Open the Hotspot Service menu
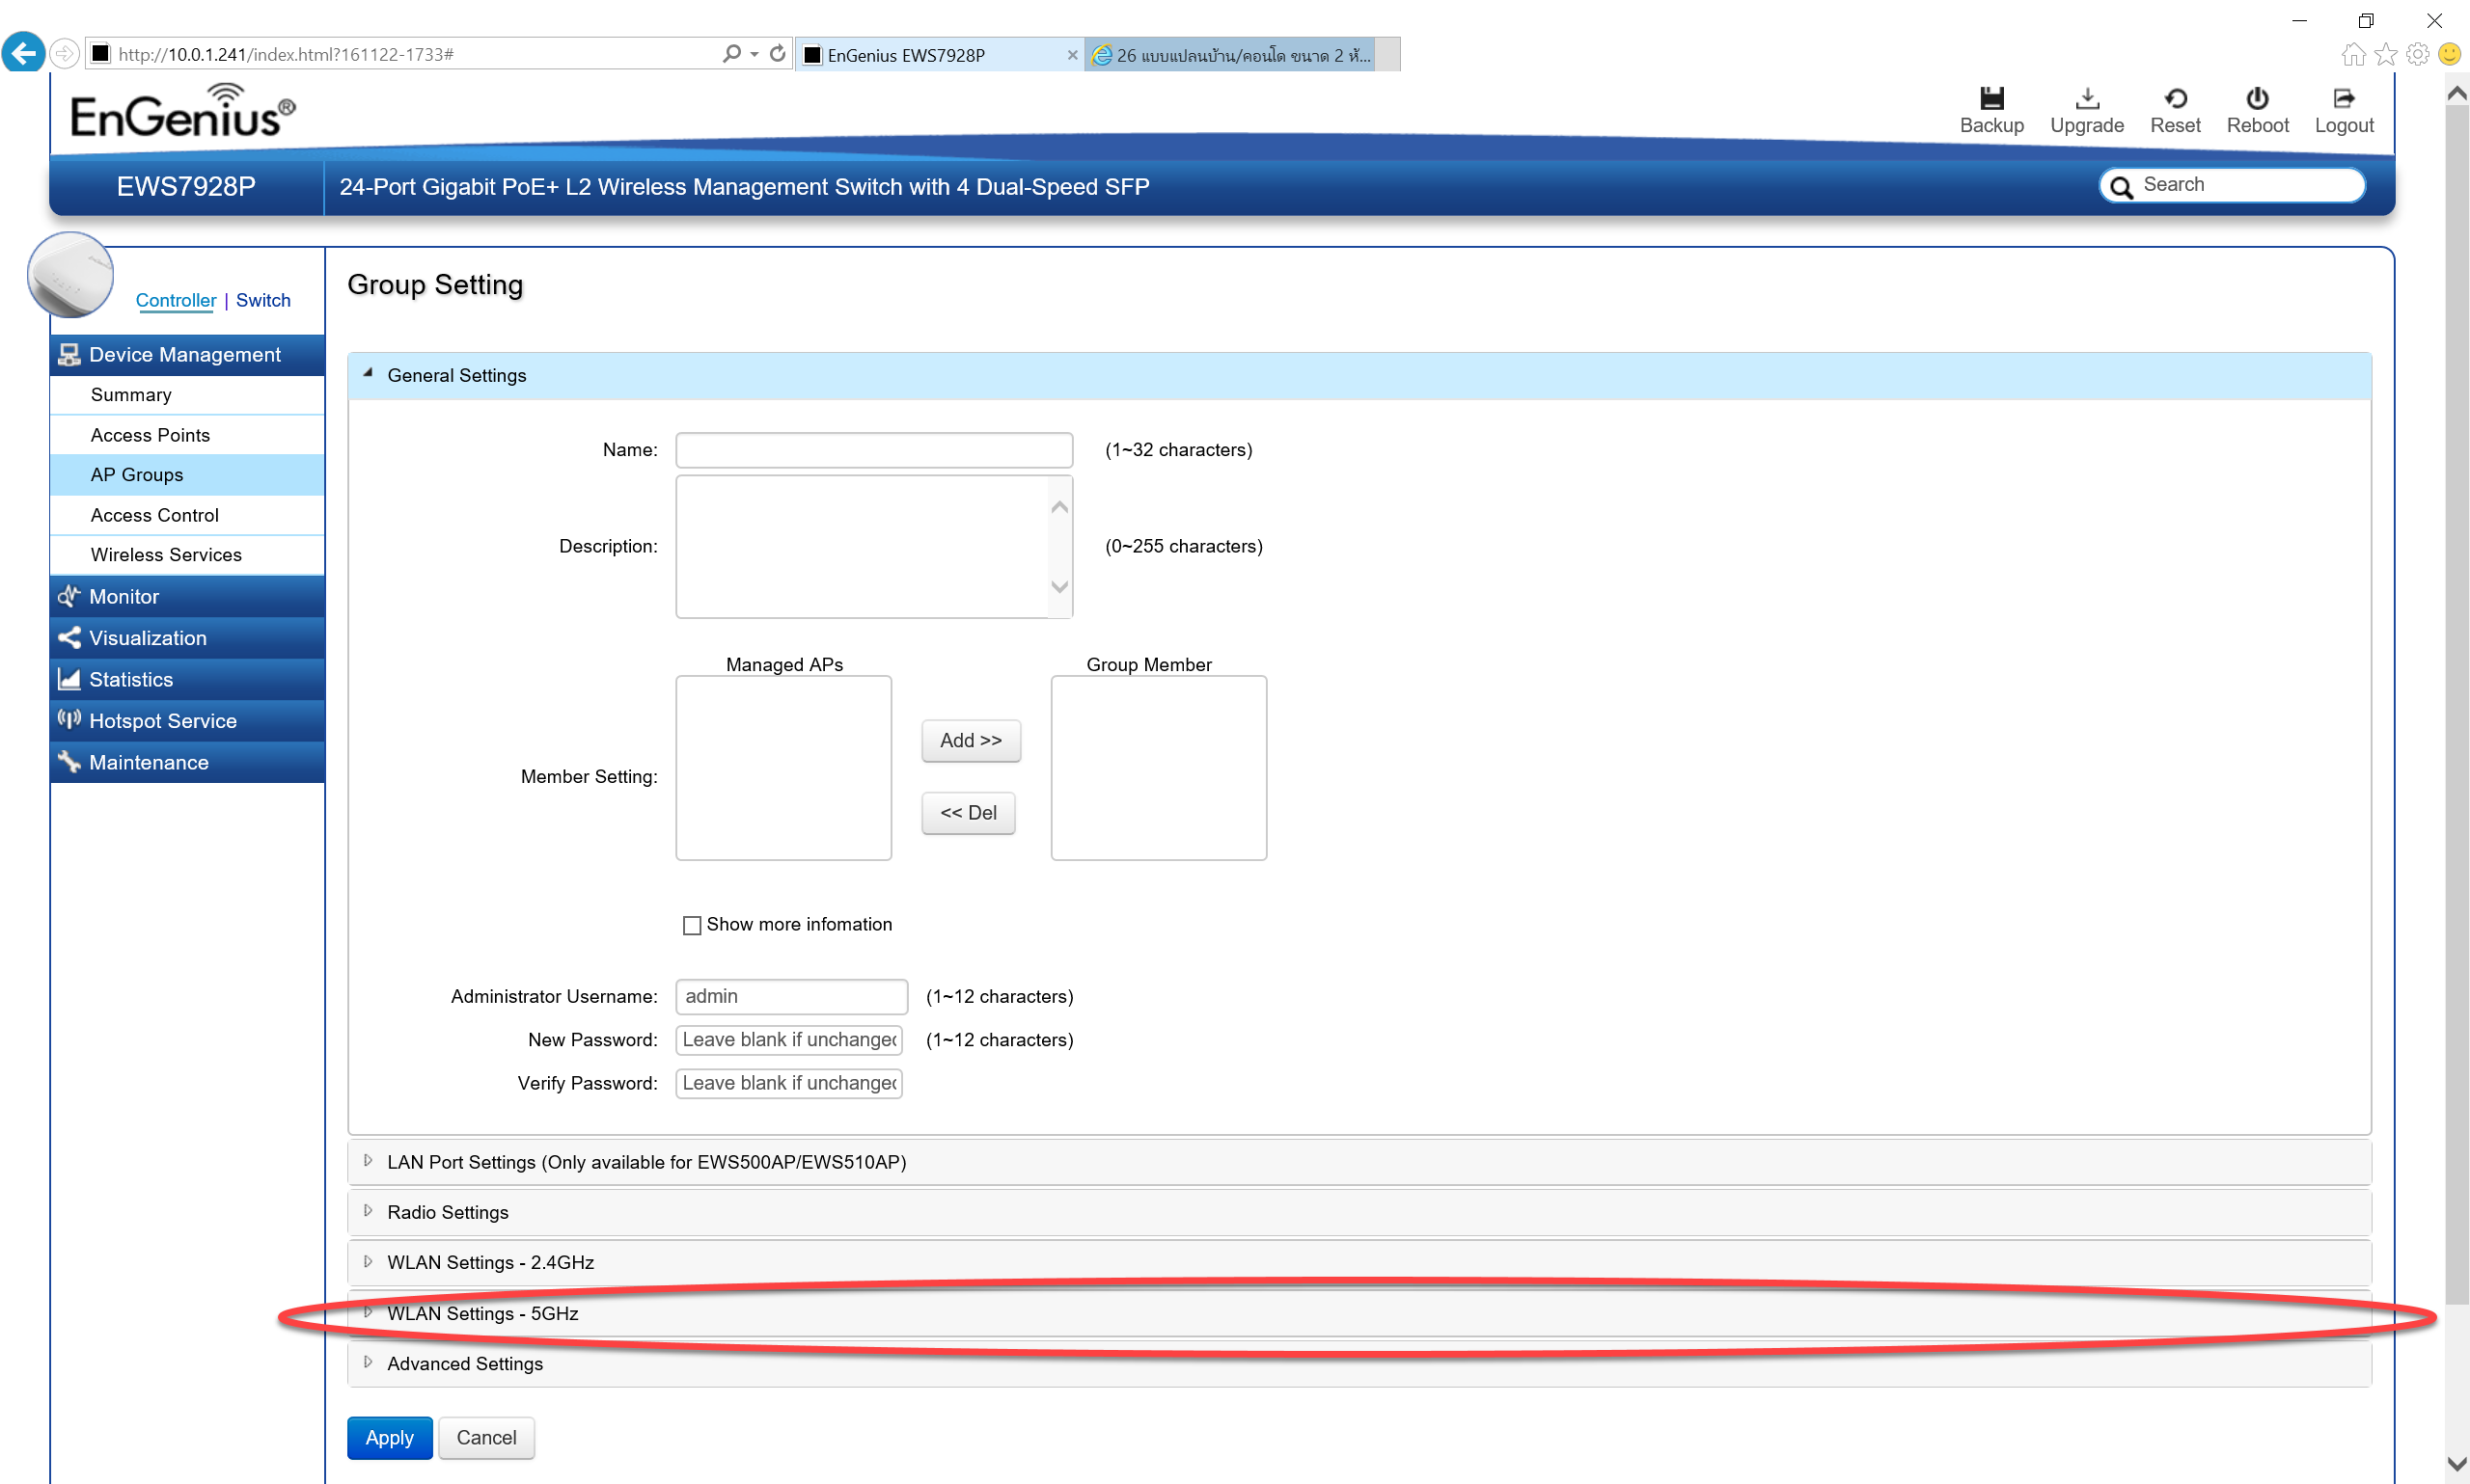 tap(187, 720)
